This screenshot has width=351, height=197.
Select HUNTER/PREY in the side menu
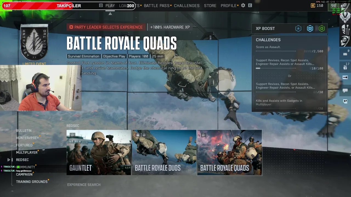27,138
